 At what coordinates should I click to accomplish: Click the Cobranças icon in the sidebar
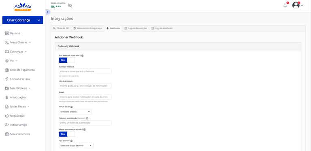[7, 51]
